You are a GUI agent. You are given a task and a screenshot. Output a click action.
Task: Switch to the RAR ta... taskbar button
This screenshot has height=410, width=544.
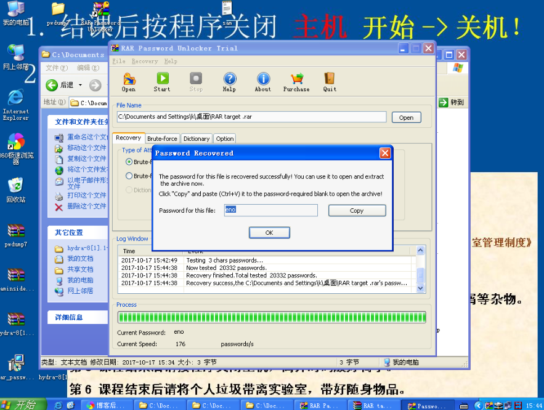373,406
